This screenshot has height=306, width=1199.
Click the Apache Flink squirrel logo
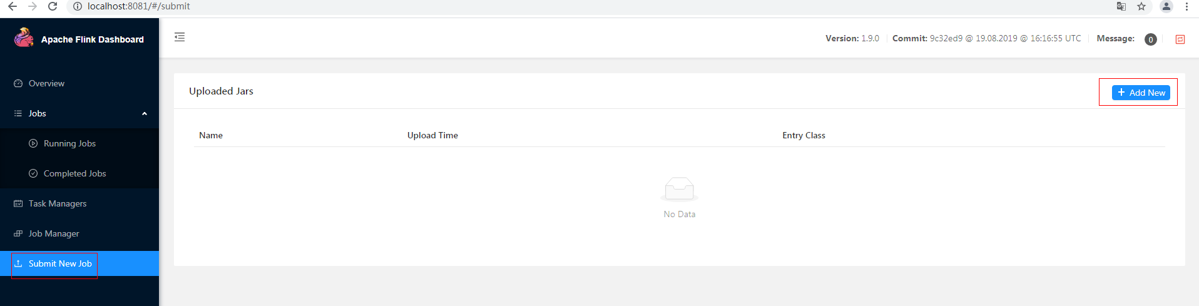[24, 38]
